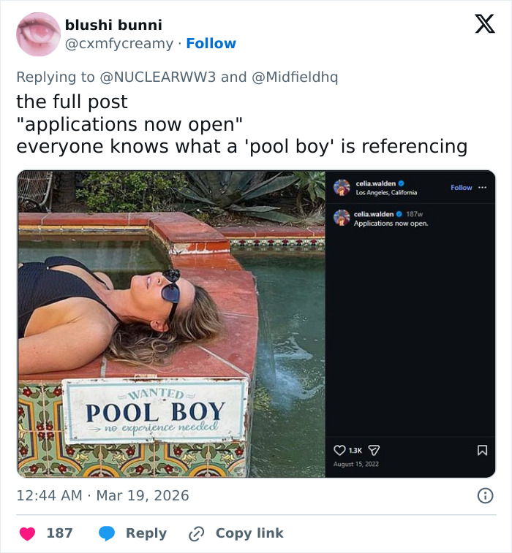Image resolution: width=512 pixels, height=553 pixels.
Task: Click the tweet info icon
Action: click(485, 495)
